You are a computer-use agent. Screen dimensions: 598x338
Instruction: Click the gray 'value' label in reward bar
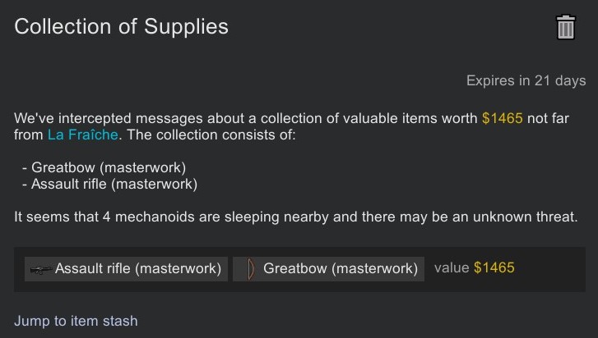pos(452,267)
